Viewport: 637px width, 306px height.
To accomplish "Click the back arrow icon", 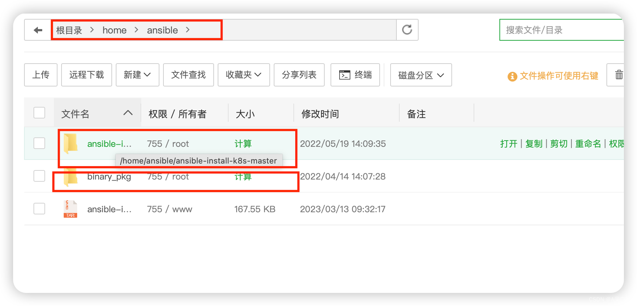I will click(x=38, y=30).
